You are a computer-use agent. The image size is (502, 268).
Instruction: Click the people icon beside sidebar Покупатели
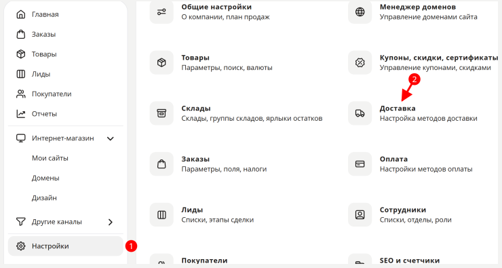pyautogui.click(x=21, y=94)
